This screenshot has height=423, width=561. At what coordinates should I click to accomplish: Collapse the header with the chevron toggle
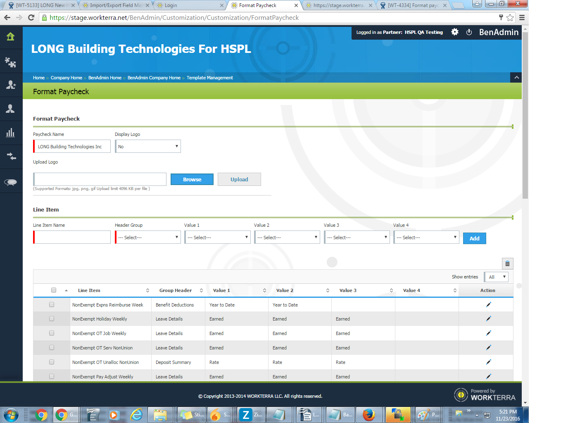[516, 77]
